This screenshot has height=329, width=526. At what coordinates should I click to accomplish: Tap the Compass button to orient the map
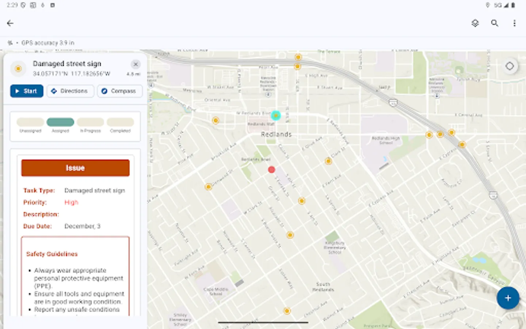point(120,91)
